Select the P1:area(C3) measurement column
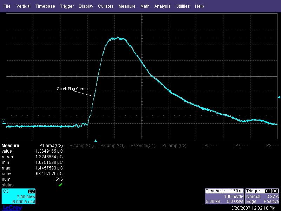The height and width of the screenshot is (211, 281). pyautogui.click(x=51, y=146)
